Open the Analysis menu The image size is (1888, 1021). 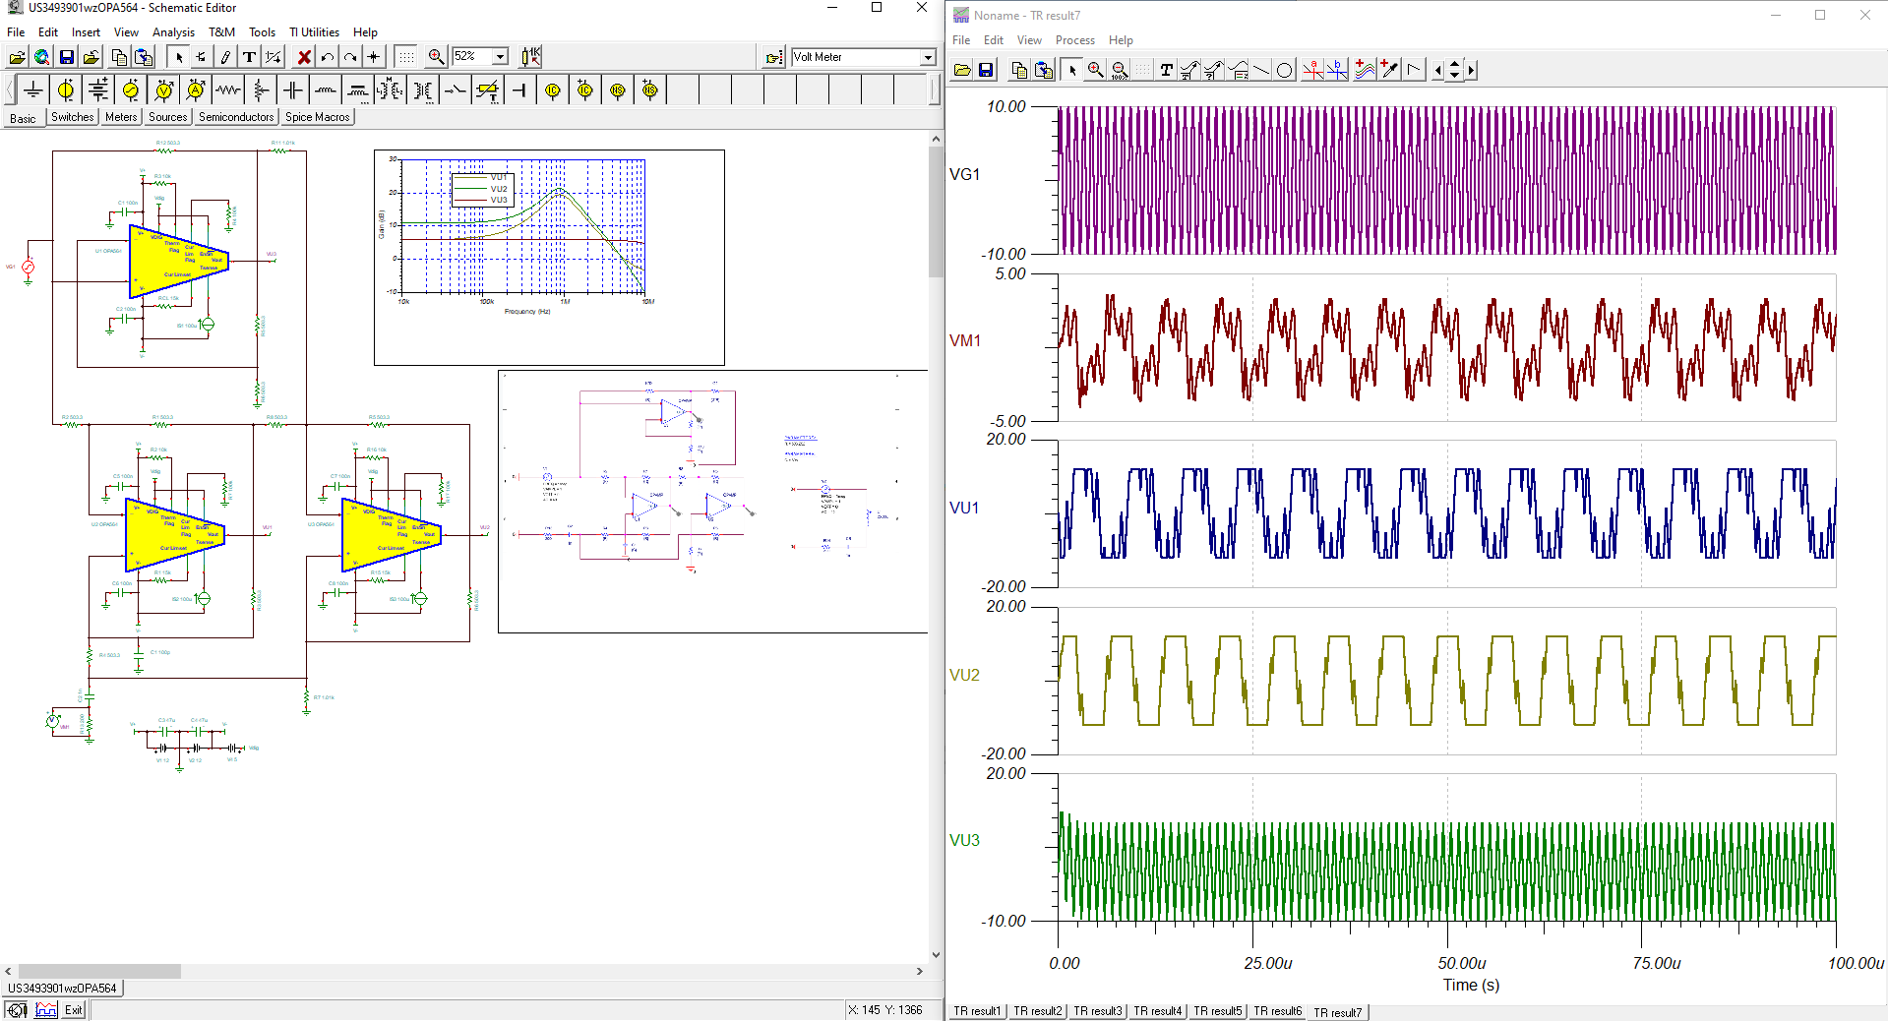click(173, 32)
